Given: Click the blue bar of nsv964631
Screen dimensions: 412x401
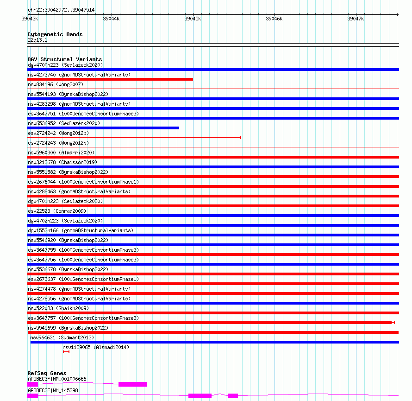Looking at the screenshot, I should (x=215, y=342).
